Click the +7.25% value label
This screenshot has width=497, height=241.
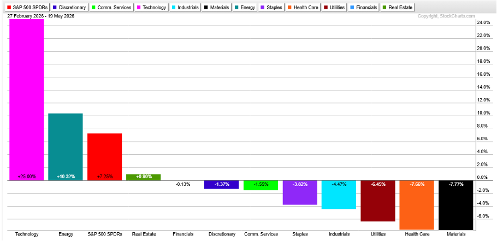pyautogui.click(x=105, y=177)
